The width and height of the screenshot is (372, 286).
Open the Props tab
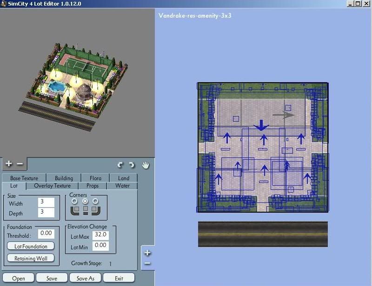coord(93,186)
